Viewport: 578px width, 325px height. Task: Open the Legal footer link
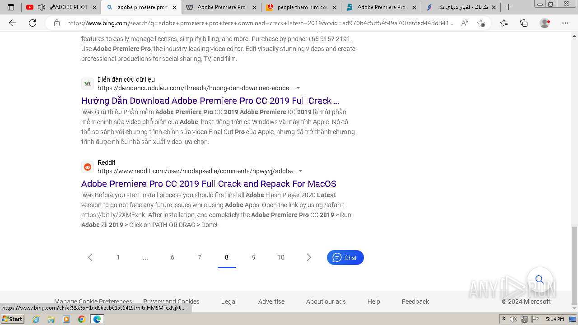point(229,302)
